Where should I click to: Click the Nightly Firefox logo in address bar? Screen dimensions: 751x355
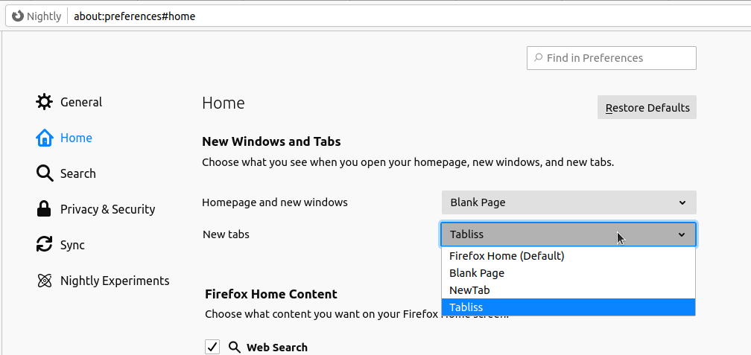(18, 16)
